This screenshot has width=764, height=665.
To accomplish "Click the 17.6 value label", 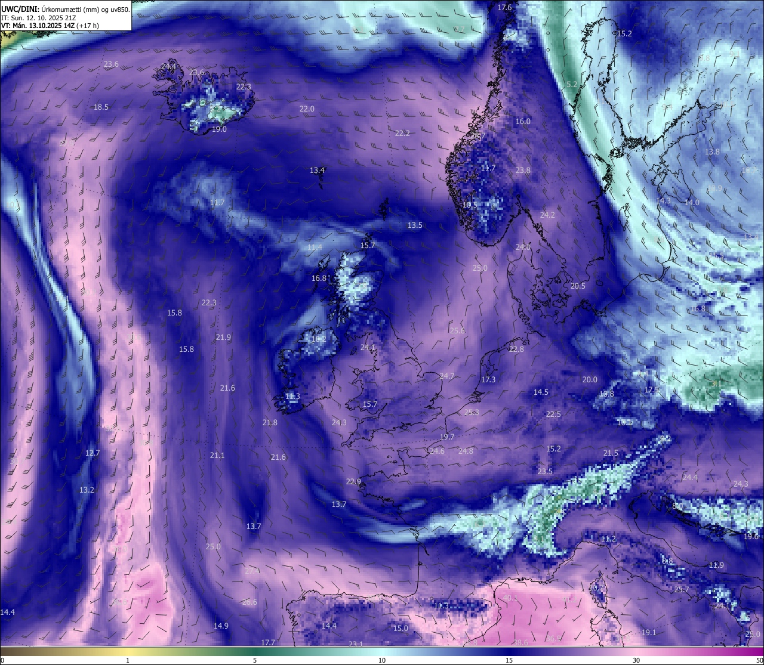I will [505, 8].
